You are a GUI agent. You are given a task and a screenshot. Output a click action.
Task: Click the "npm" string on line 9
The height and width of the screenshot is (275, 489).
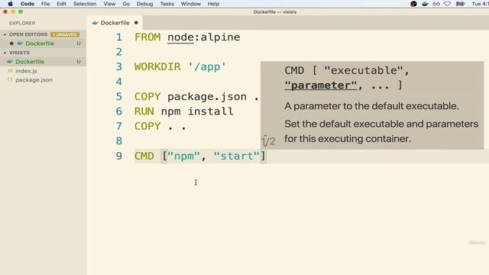[183, 156]
